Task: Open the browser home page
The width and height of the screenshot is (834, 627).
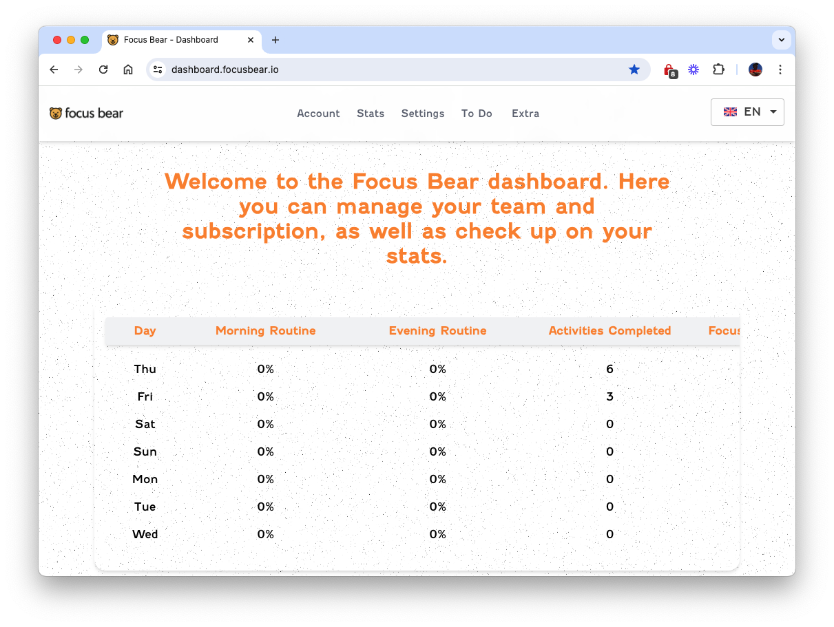Action: tap(128, 70)
